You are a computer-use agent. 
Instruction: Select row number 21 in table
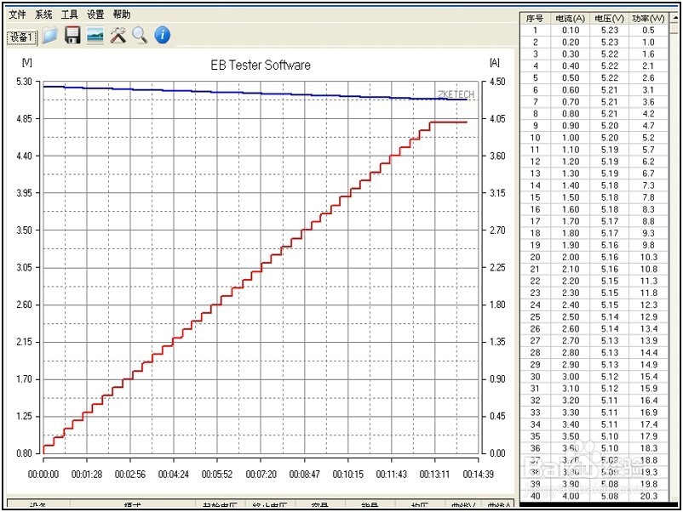(x=536, y=270)
